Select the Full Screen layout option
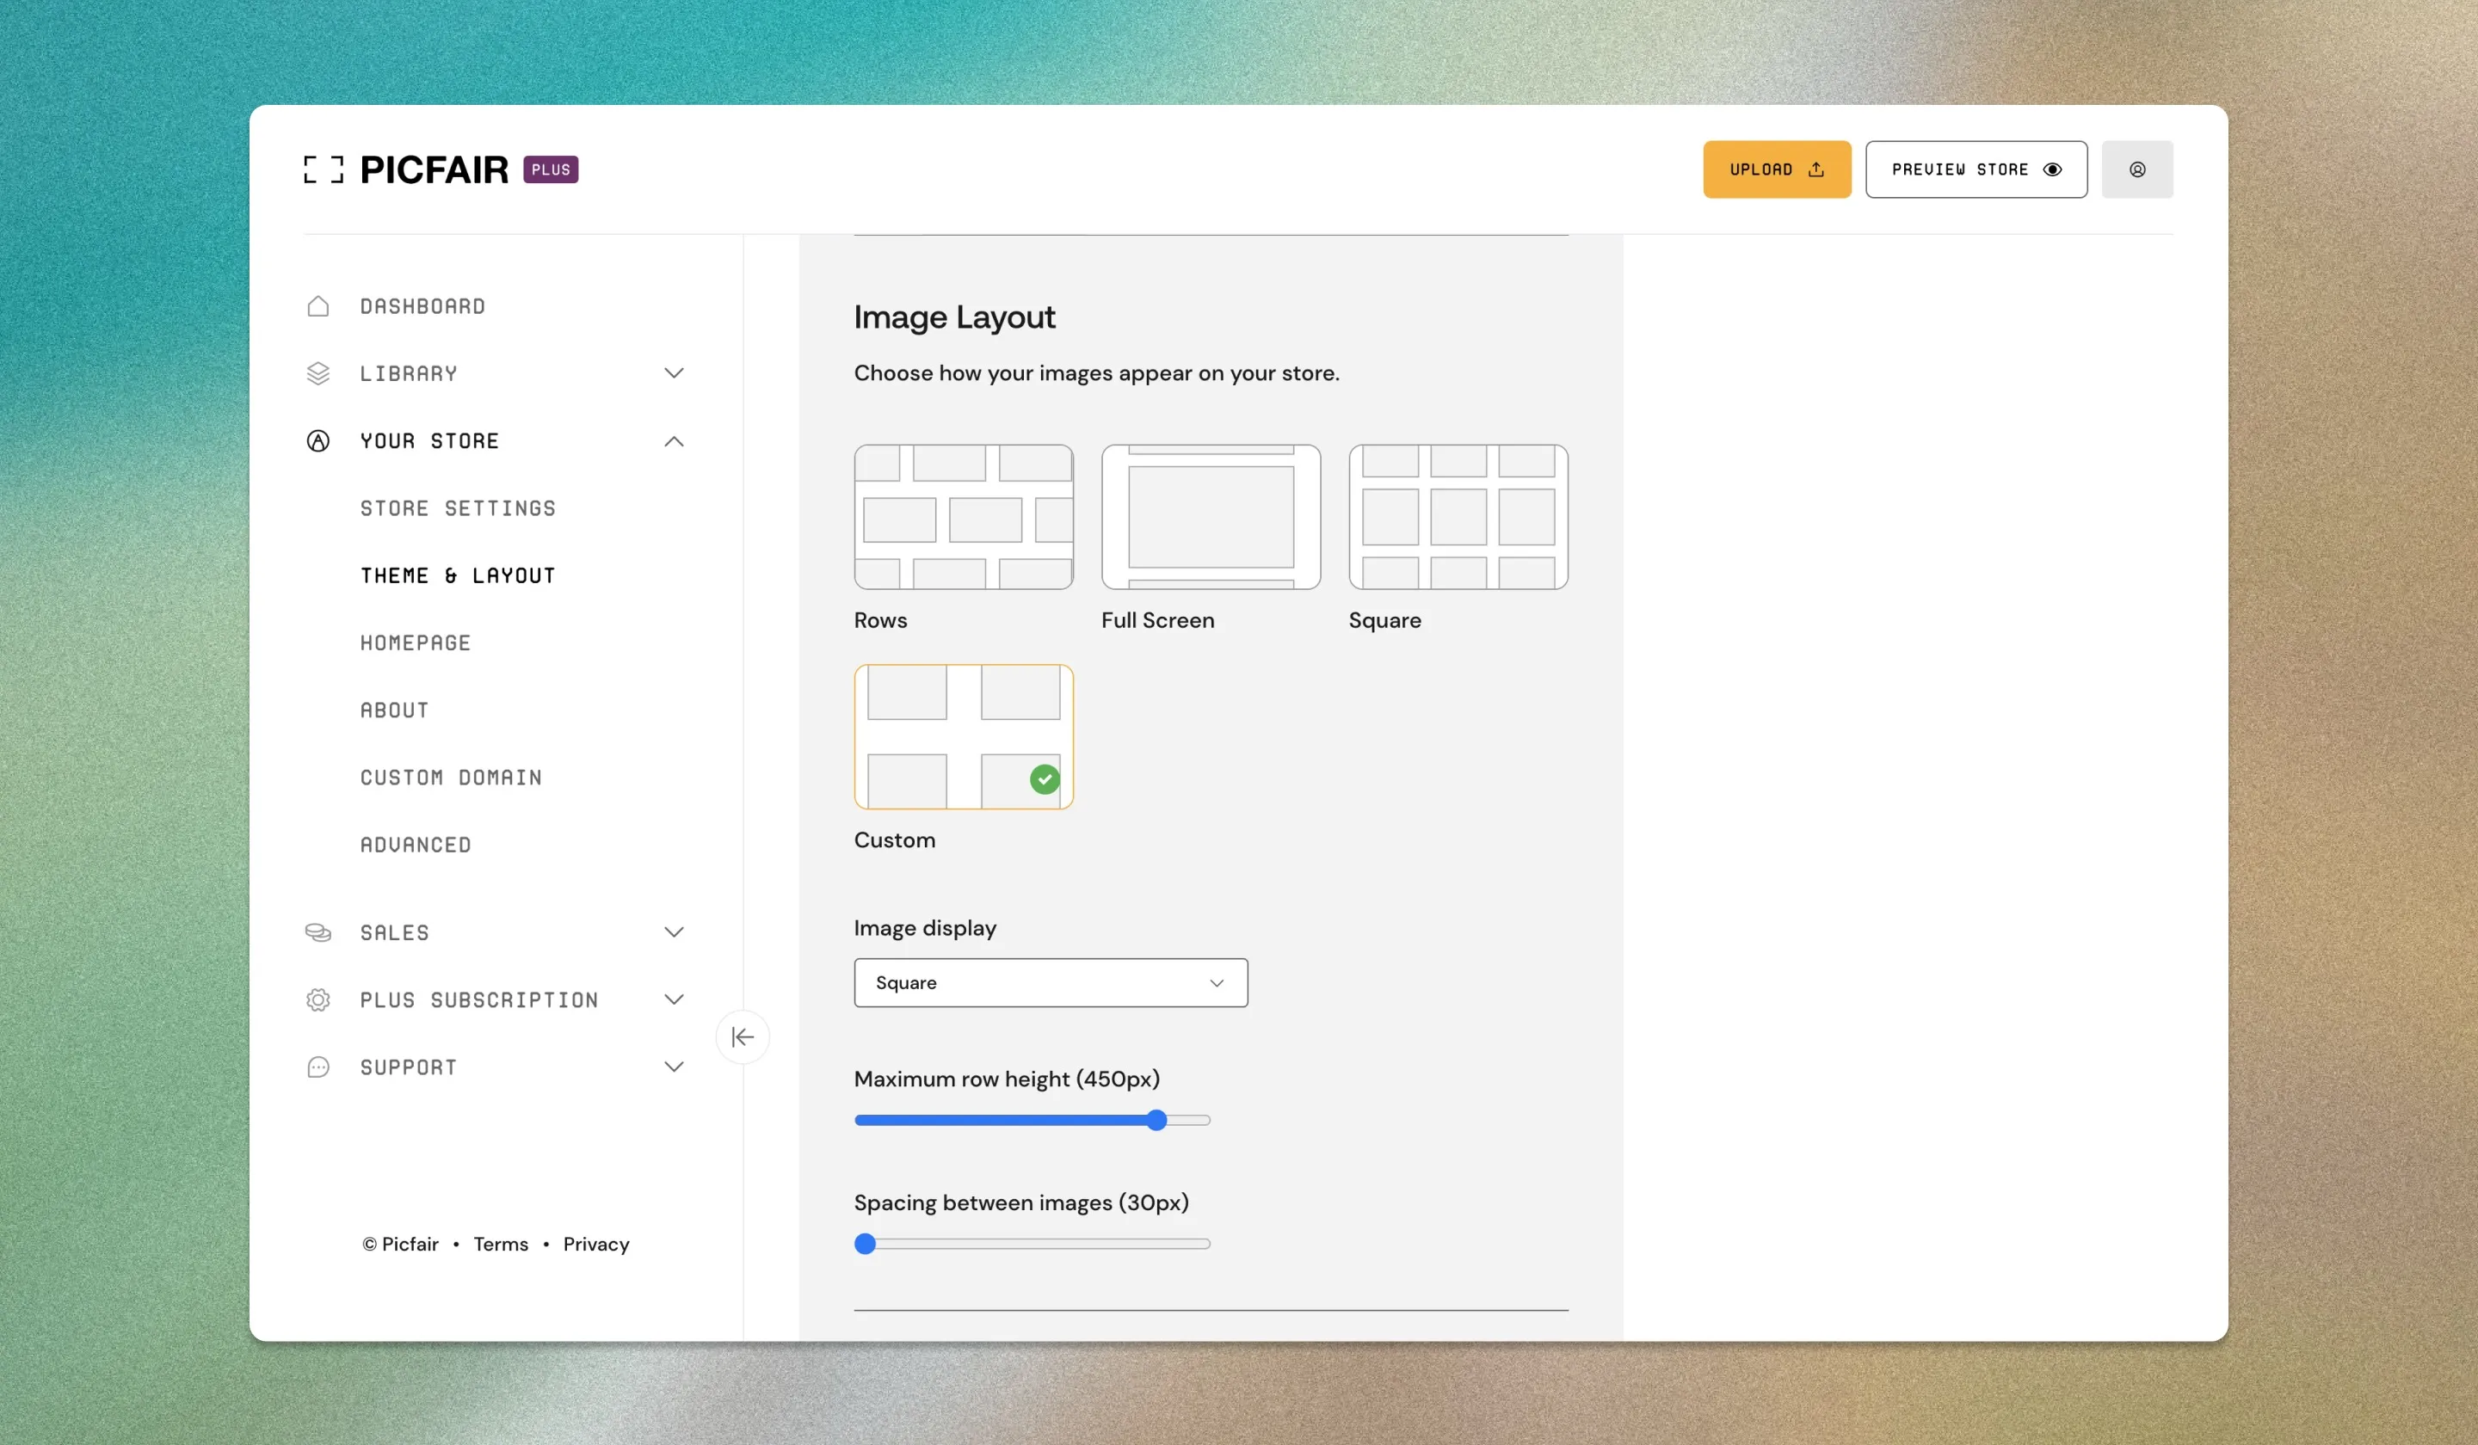 point(1211,517)
